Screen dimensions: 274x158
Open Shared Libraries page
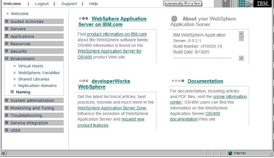point(34,79)
